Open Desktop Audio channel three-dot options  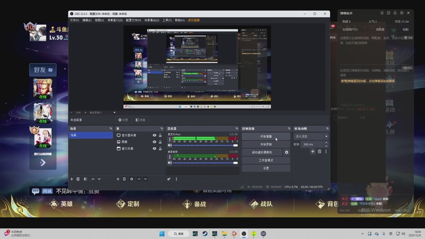[x=169, y=157]
